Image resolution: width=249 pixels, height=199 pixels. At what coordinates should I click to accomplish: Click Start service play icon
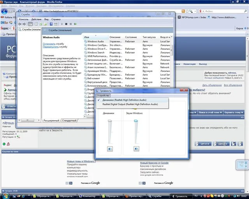[x=62, y=24]
